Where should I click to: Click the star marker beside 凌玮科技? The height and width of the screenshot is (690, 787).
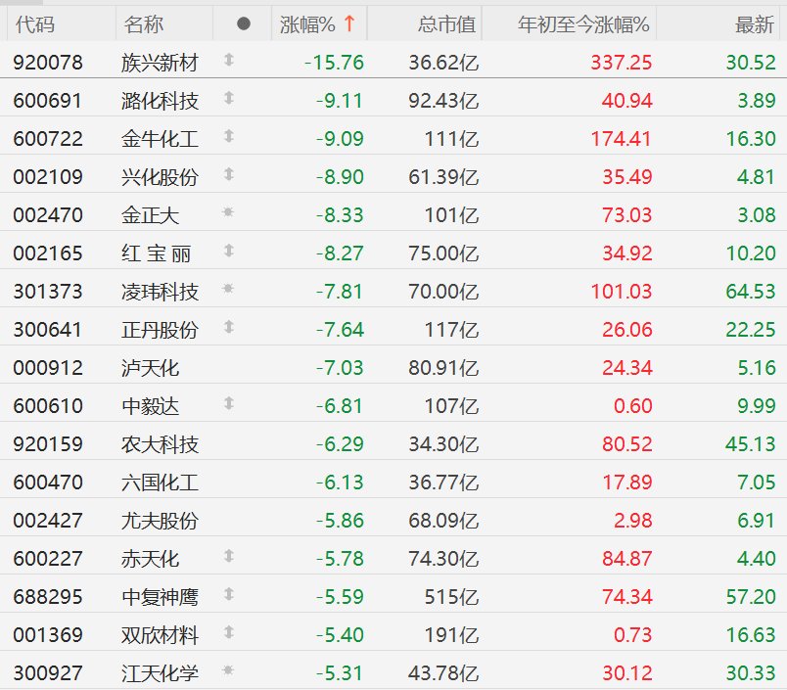tap(229, 289)
